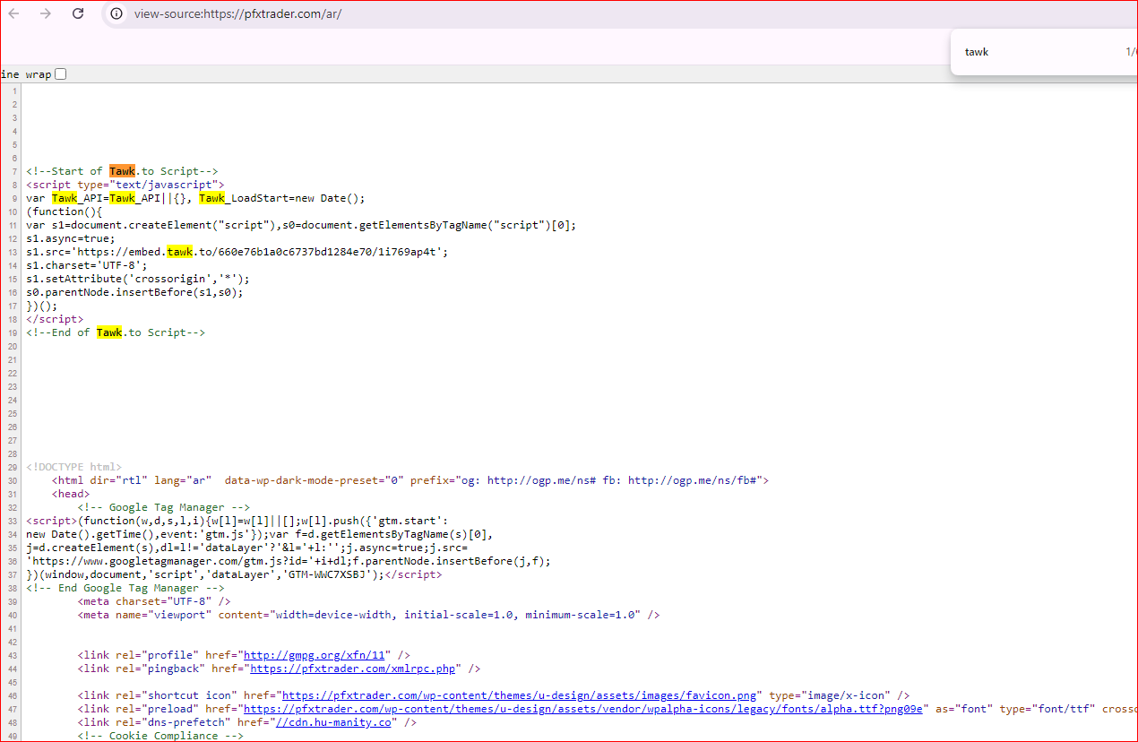1138x742 pixels.
Task: Click the 'End Google Tag Manager' comment
Action: pos(125,588)
